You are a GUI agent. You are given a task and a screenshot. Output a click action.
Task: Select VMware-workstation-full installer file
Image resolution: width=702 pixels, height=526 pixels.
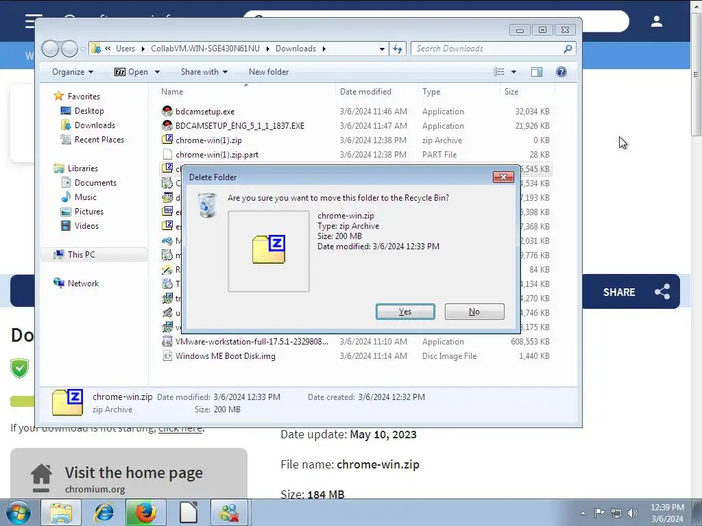pos(252,341)
